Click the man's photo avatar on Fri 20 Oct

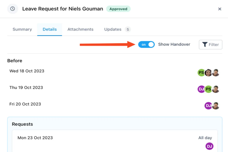215,106
